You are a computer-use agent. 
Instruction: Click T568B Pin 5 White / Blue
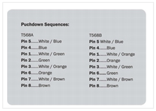click(106, 42)
